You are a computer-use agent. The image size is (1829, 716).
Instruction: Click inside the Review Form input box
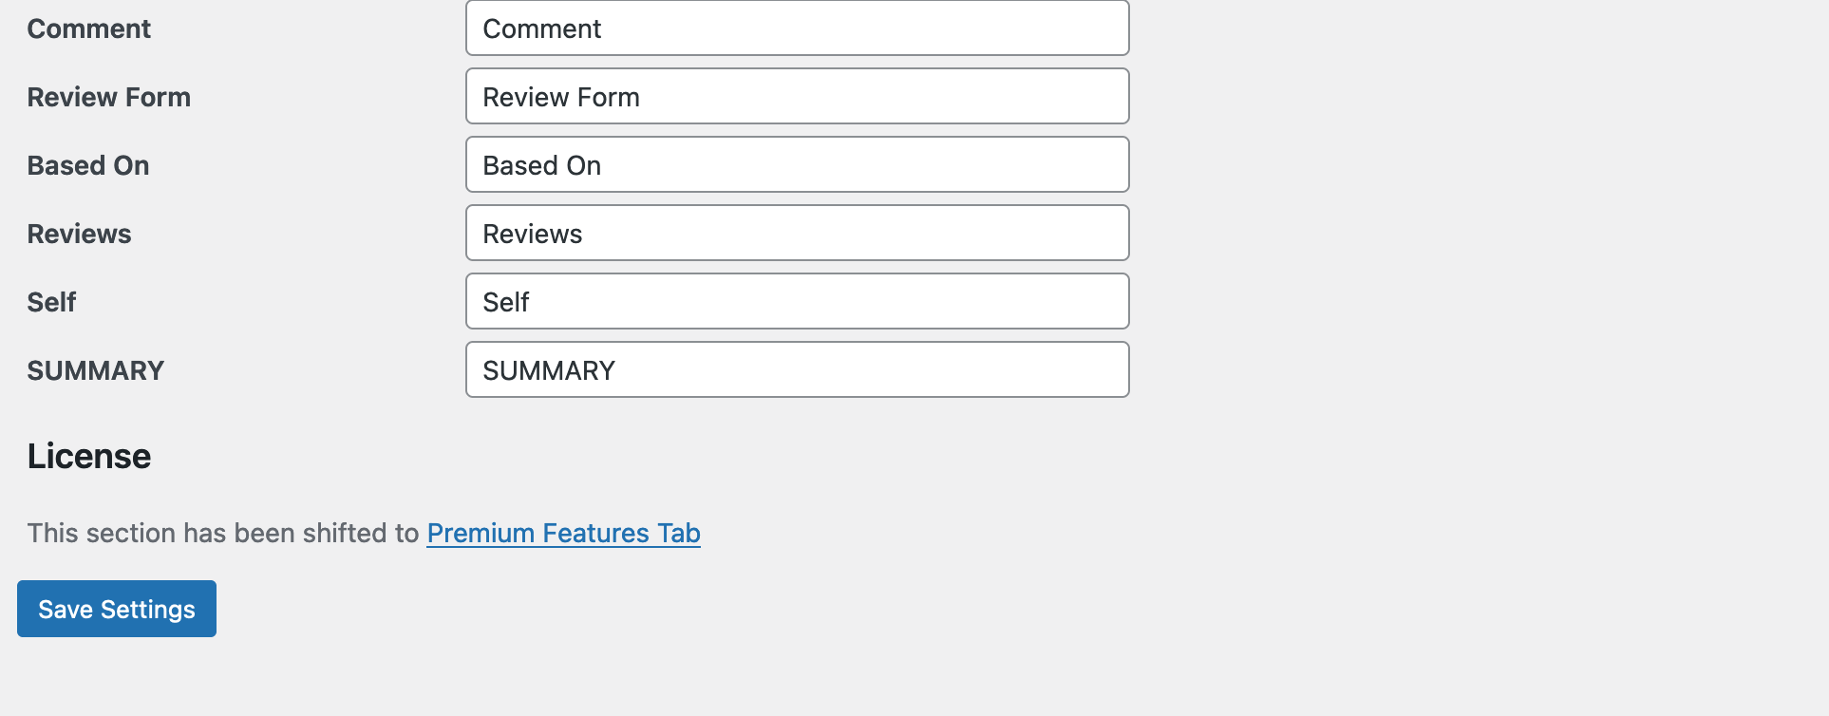797,96
